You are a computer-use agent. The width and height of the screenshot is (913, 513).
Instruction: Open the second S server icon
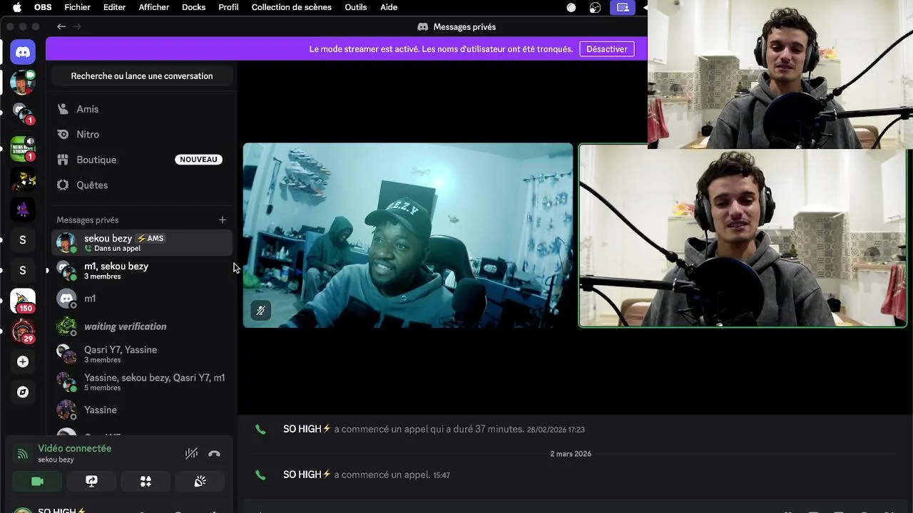coord(23,270)
